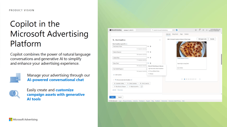Select the last preview carousel dot
The height and width of the screenshot is (127, 227).
[196, 79]
